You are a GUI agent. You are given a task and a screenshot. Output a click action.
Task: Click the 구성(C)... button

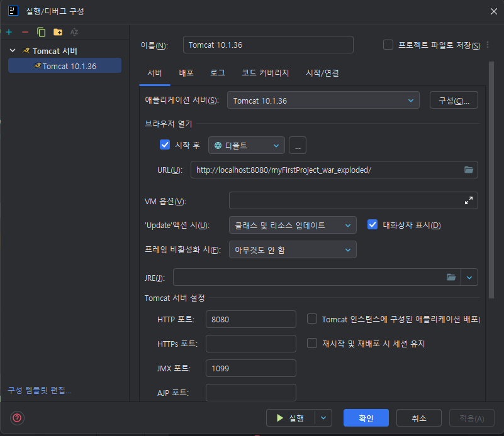[x=454, y=100]
